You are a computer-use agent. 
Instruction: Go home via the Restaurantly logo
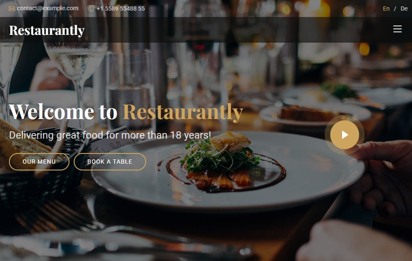[x=47, y=31]
